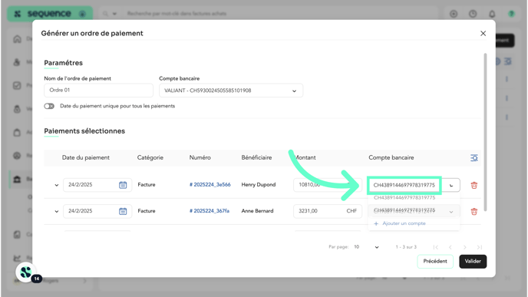Open invoice link # 2025224_3e566
528x297 pixels.
coord(210,184)
